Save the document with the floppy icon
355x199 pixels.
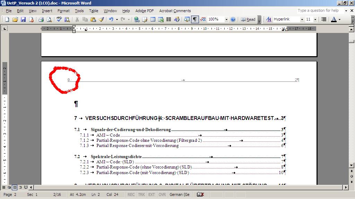tap(23, 19)
